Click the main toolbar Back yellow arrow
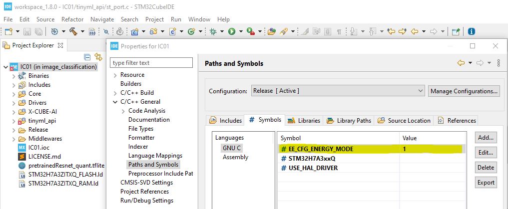Image resolution: width=508 pixels, height=209 pixels. click(414, 31)
